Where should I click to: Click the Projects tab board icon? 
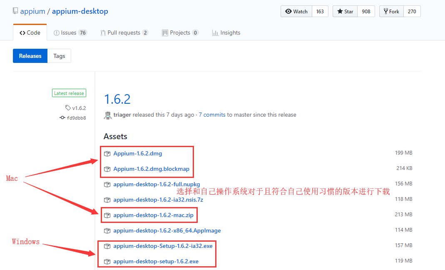click(165, 32)
